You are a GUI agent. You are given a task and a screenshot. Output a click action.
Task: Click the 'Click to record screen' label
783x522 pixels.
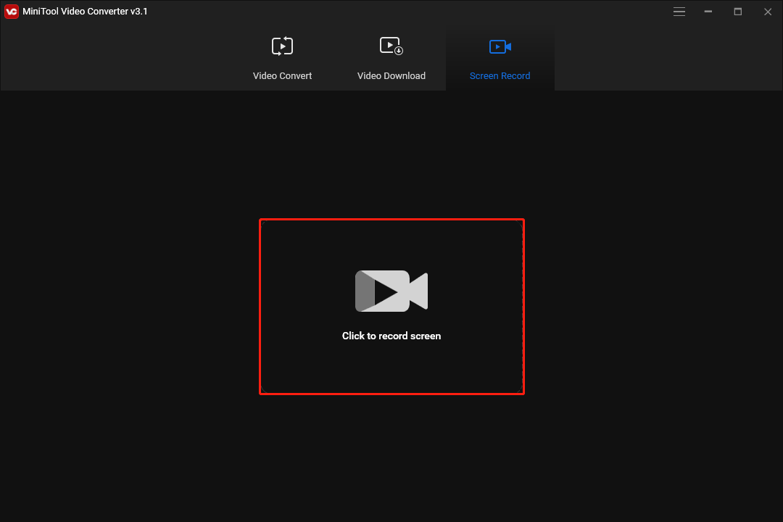click(x=391, y=335)
